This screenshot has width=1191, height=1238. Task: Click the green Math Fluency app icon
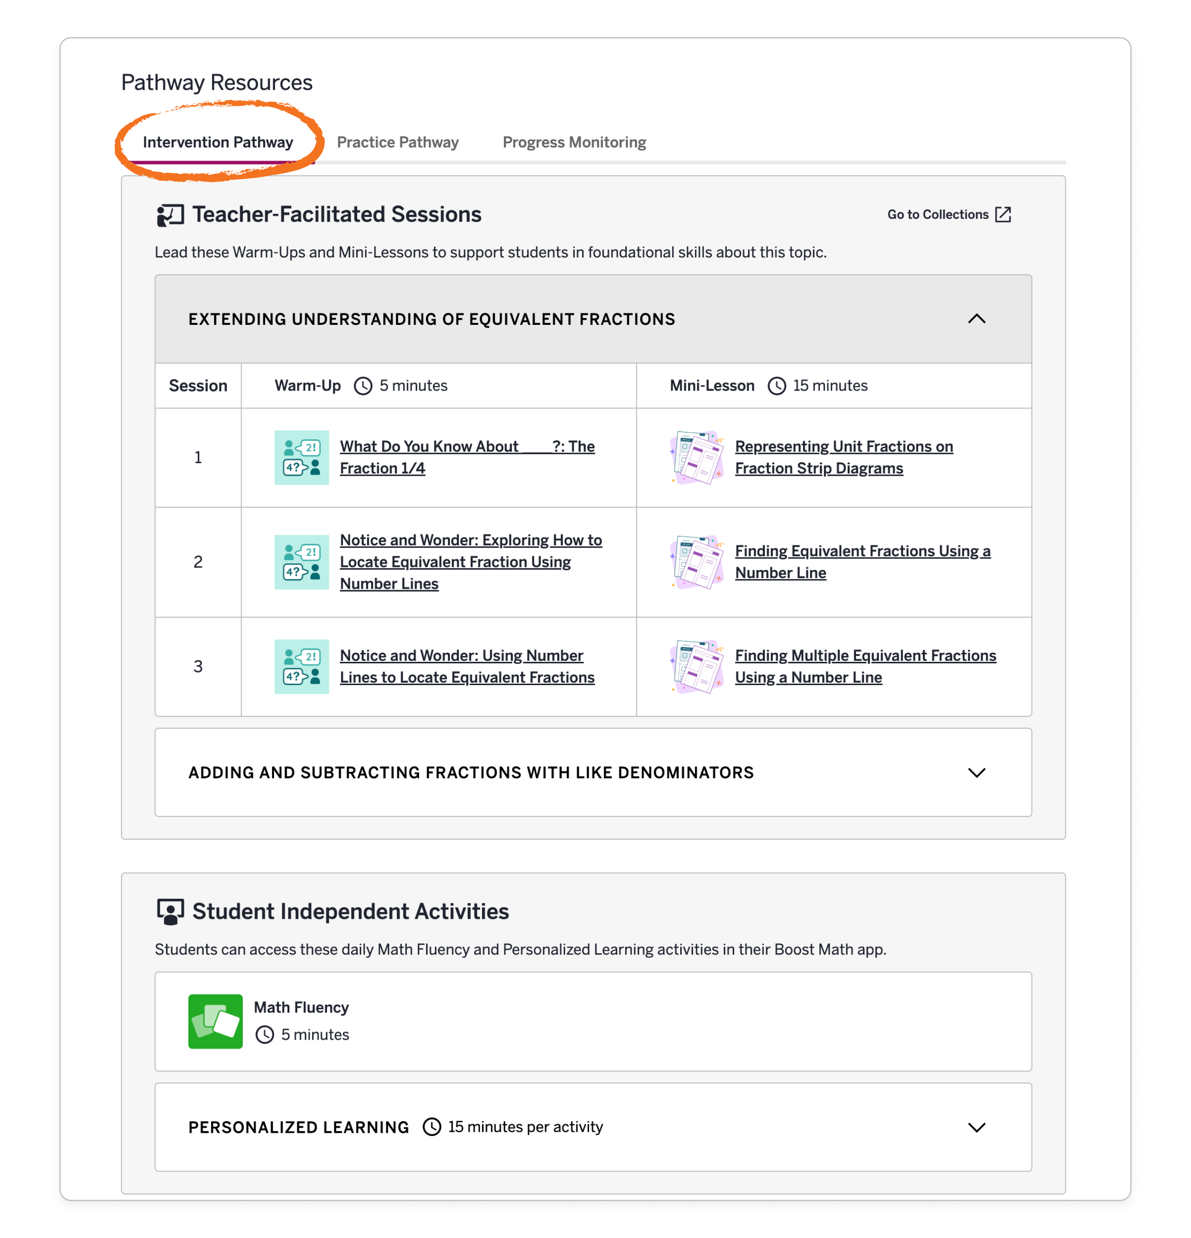[215, 1021]
